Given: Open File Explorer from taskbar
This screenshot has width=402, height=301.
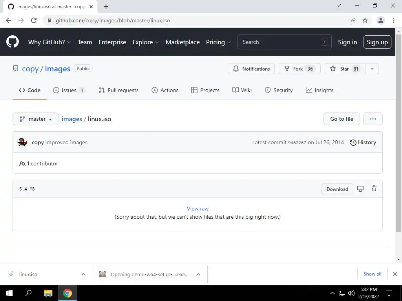Looking at the screenshot, I should pos(48,293).
